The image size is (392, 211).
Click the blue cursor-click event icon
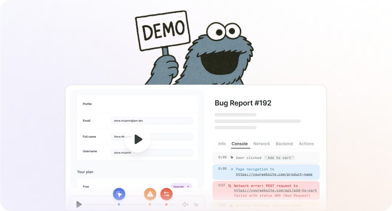coord(119,194)
